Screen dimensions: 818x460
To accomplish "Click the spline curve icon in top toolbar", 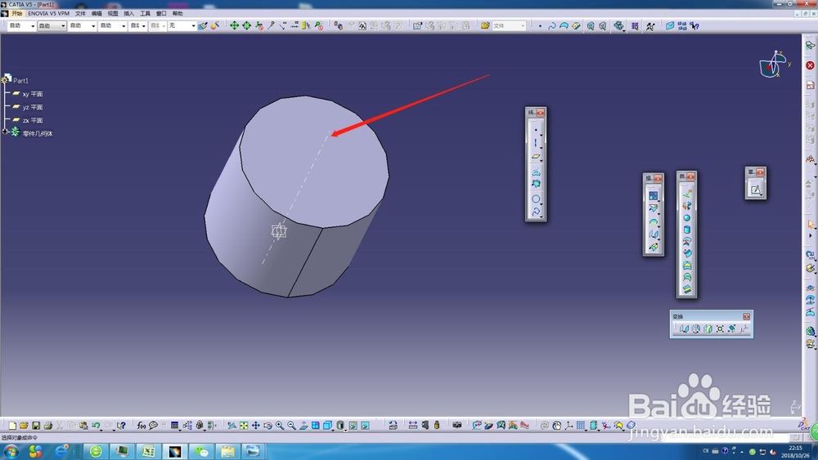I will [x=551, y=25].
